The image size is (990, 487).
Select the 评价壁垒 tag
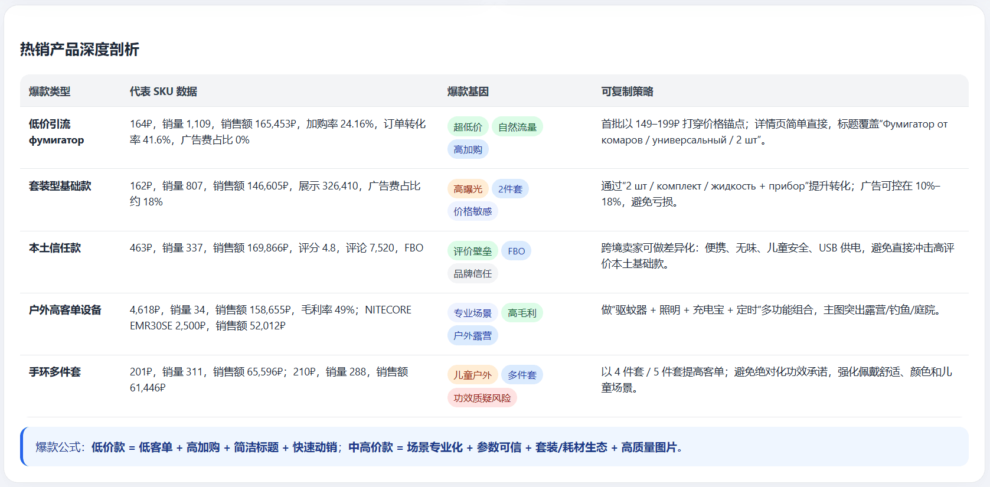click(x=472, y=251)
